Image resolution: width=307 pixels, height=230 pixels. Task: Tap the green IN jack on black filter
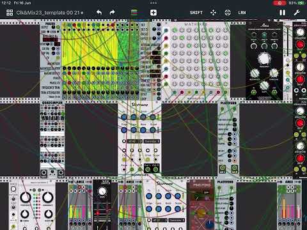coord(253,92)
